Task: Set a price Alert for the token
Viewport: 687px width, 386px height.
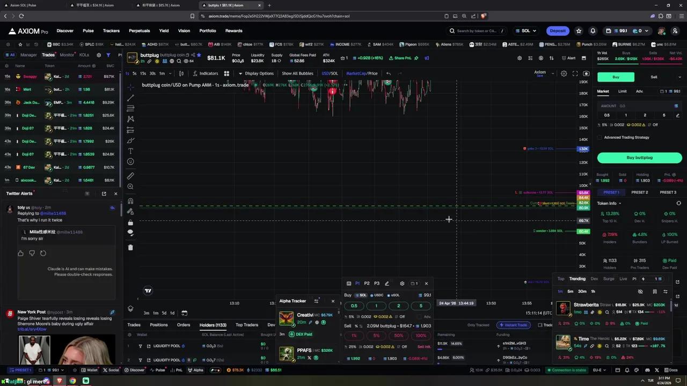Action: [568, 58]
